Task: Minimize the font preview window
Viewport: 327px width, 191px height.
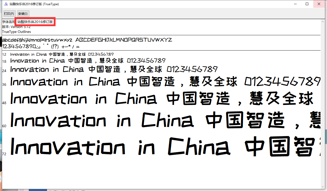Action: point(295,4)
